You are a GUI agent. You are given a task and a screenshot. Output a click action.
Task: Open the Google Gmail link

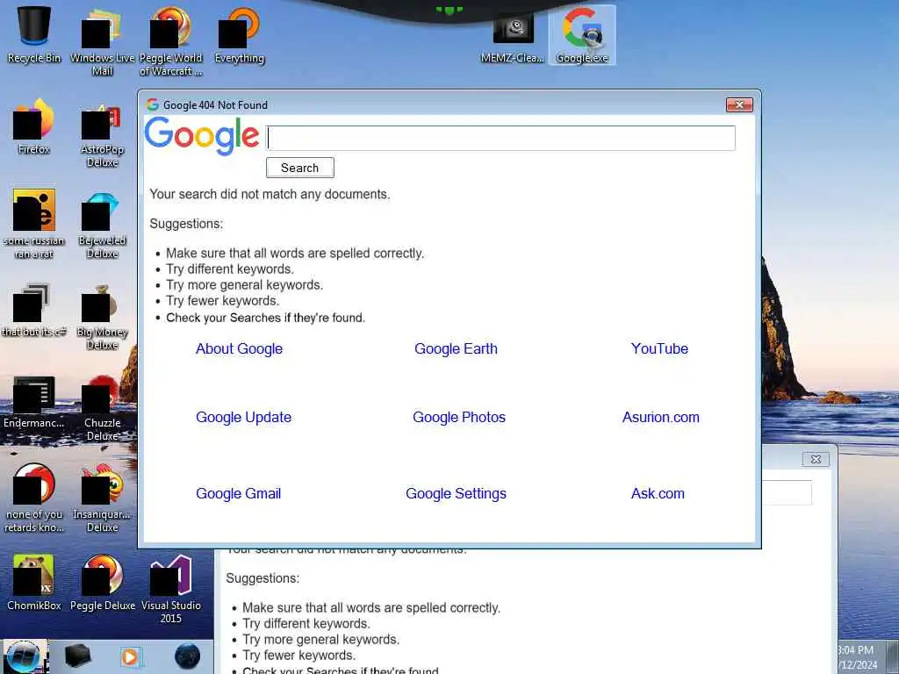point(239,493)
